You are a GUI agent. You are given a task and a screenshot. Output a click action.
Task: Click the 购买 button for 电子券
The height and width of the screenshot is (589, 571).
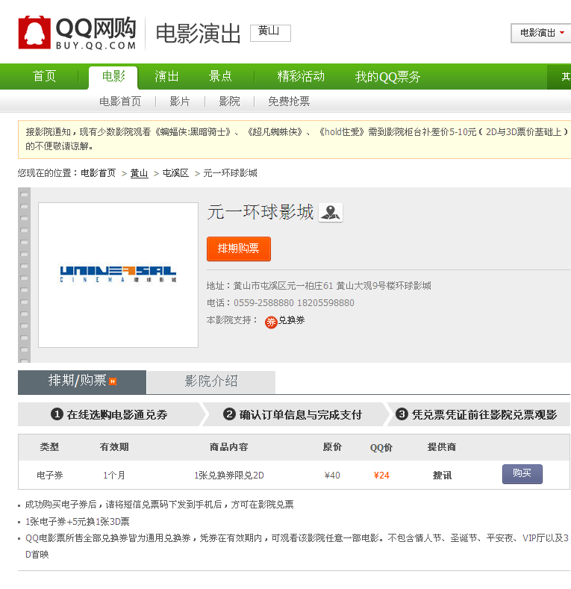coord(522,474)
